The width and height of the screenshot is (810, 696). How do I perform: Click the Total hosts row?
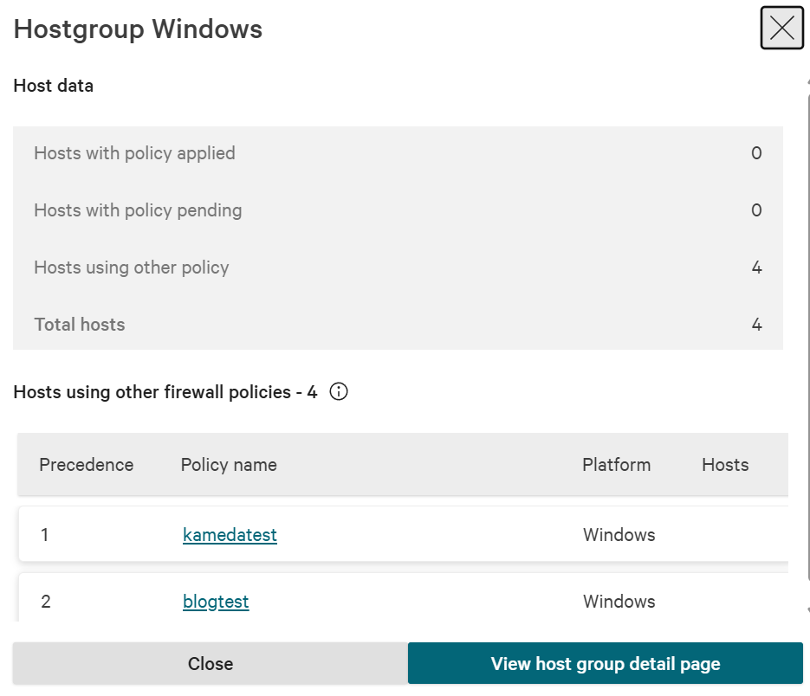pos(397,325)
